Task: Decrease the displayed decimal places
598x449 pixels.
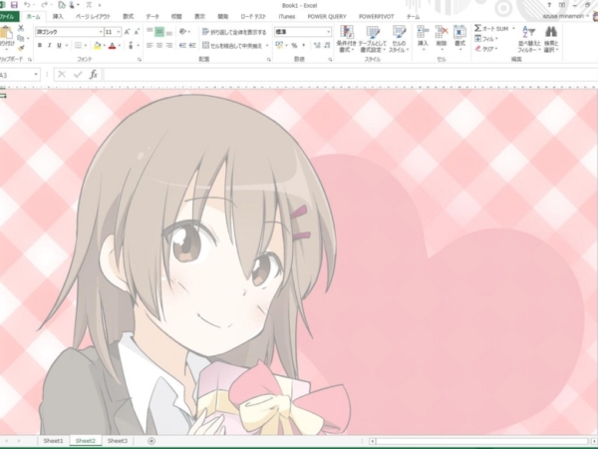Action: point(327,46)
